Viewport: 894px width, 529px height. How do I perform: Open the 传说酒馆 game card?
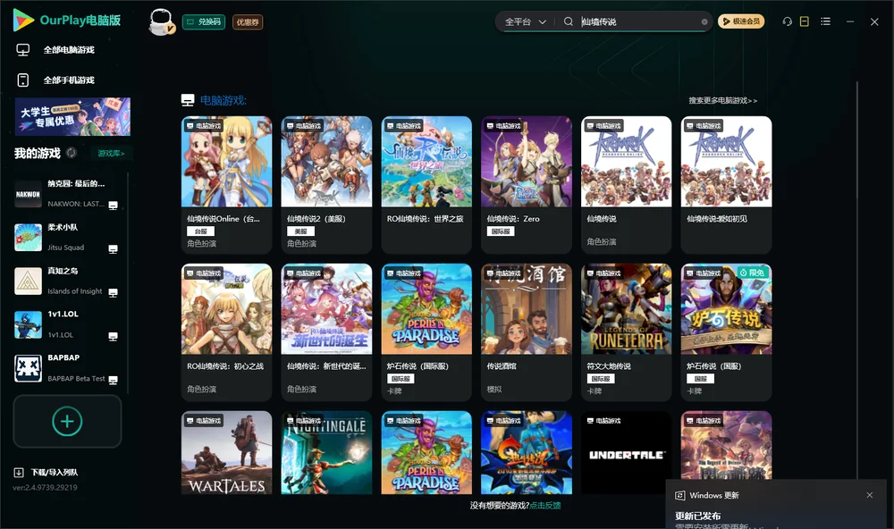[x=527, y=332]
